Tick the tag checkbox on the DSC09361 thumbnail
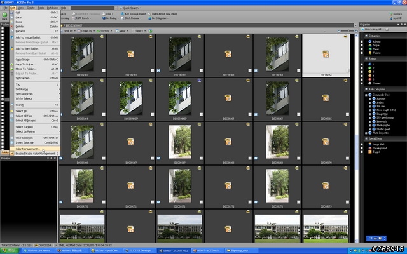The image size is (407, 254). pyautogui.click(x=104, y=70)
